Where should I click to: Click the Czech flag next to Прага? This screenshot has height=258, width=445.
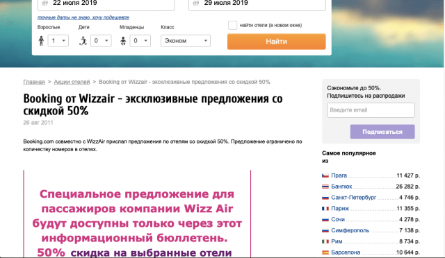(x=325, y=175)
